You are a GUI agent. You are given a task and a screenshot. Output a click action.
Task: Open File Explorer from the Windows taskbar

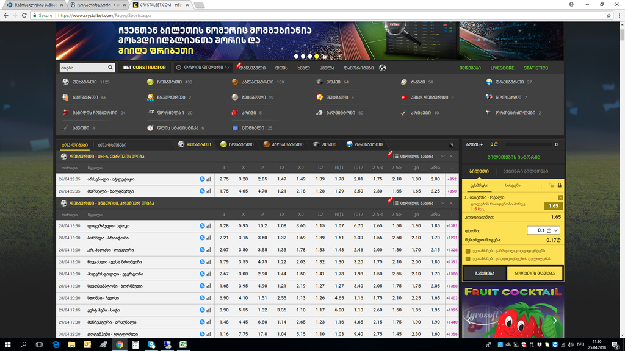click(x=72, y=345)
